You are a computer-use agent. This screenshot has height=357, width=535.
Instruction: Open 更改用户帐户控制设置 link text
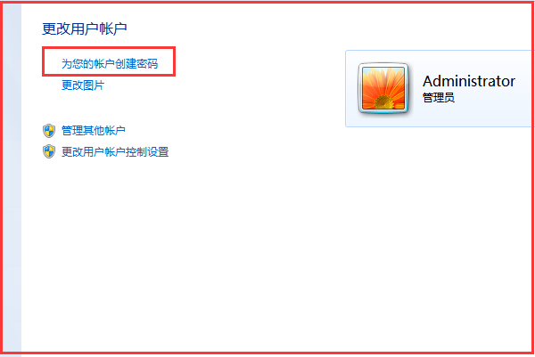[x=115, y=152]
